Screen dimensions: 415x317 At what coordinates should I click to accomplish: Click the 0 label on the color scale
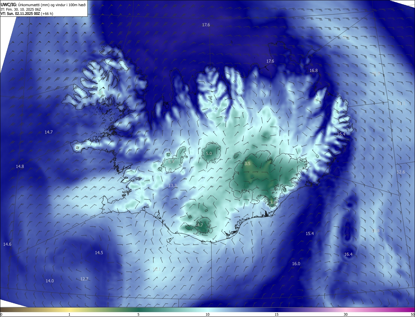point(1,314)
